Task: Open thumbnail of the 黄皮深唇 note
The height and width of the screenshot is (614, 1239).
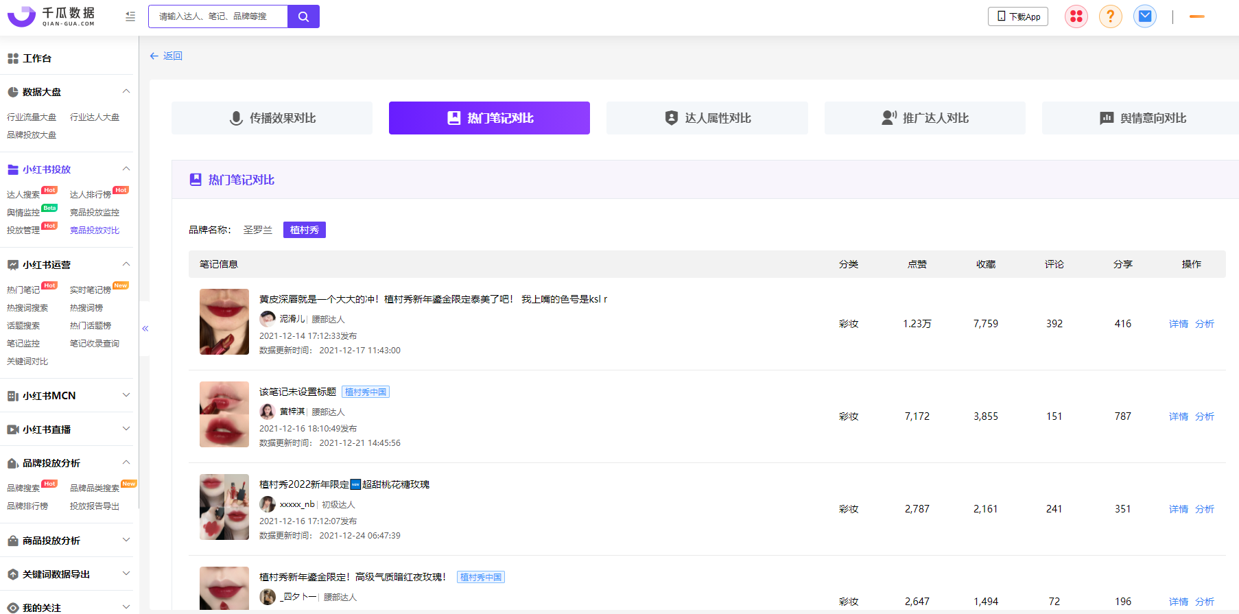Action: point(224,322)
